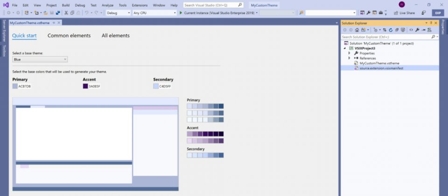Click Pending Changes Filter icon in Solution Explorer
Screen dimensions: 448x196
(375, 30)
